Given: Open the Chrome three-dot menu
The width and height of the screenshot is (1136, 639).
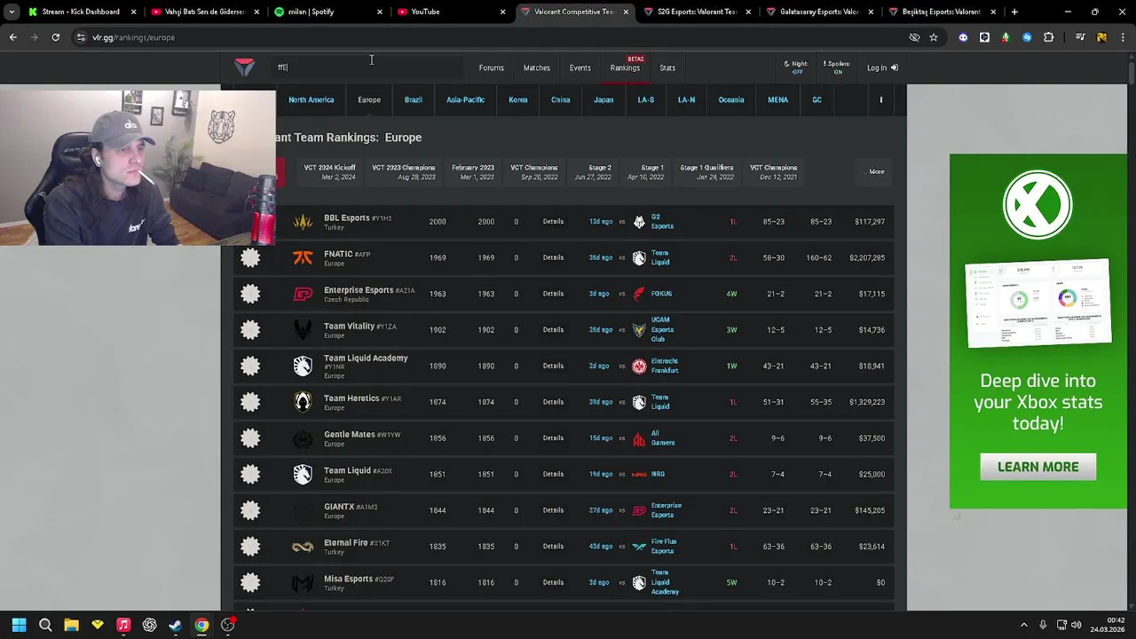Looking at the screenshot, I should (x=1124, y=37).
